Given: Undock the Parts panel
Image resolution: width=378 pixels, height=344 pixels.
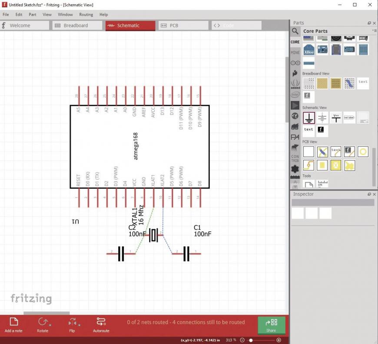Looking at the screenshot, I should (369, 23).
